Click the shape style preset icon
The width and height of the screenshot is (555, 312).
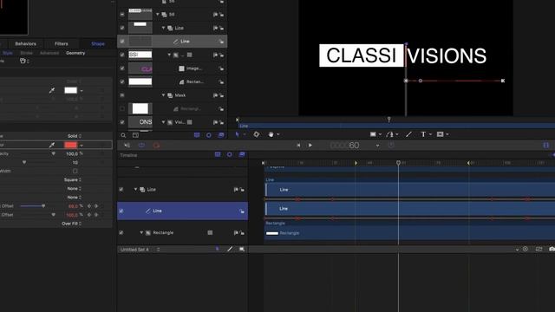(23, 61)
